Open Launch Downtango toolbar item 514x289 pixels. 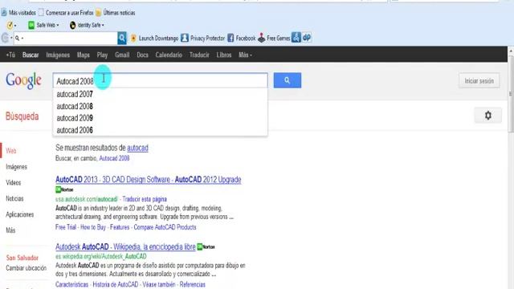point(154,39)
